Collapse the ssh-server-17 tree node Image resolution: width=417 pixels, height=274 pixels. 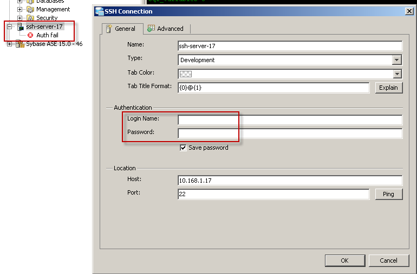point(10,26)
